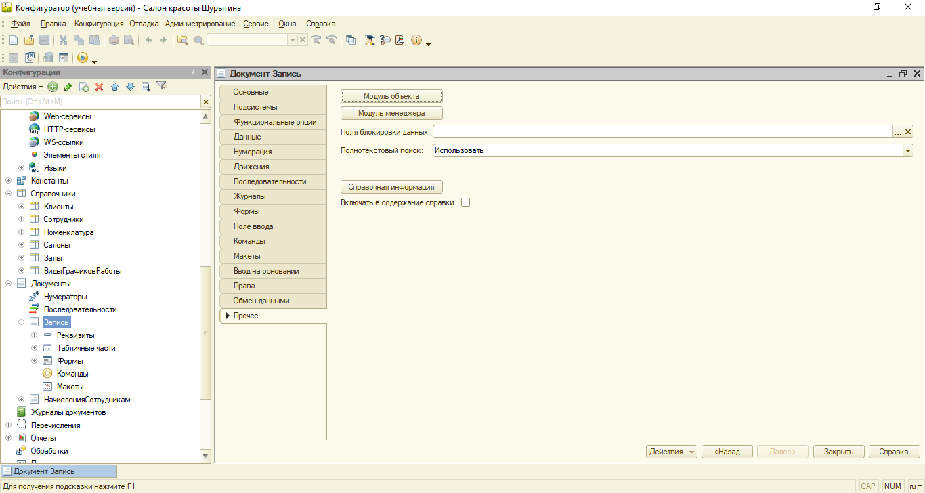Click the <Назад button
Viewport: 925px width, 493px height.
pos(727,452)
